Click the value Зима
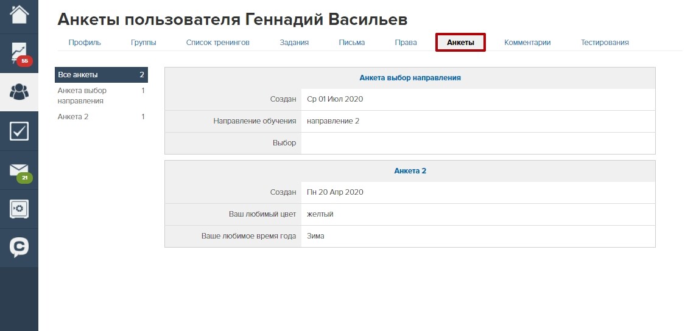Viewport: 685px width, 331px height. (315, 236)
